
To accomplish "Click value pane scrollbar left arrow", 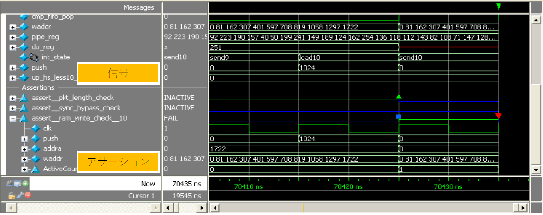I will tap(168, 208).
